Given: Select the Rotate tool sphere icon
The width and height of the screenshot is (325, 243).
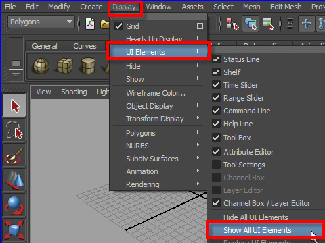Looking at the screenshot, I should (14, 205).
